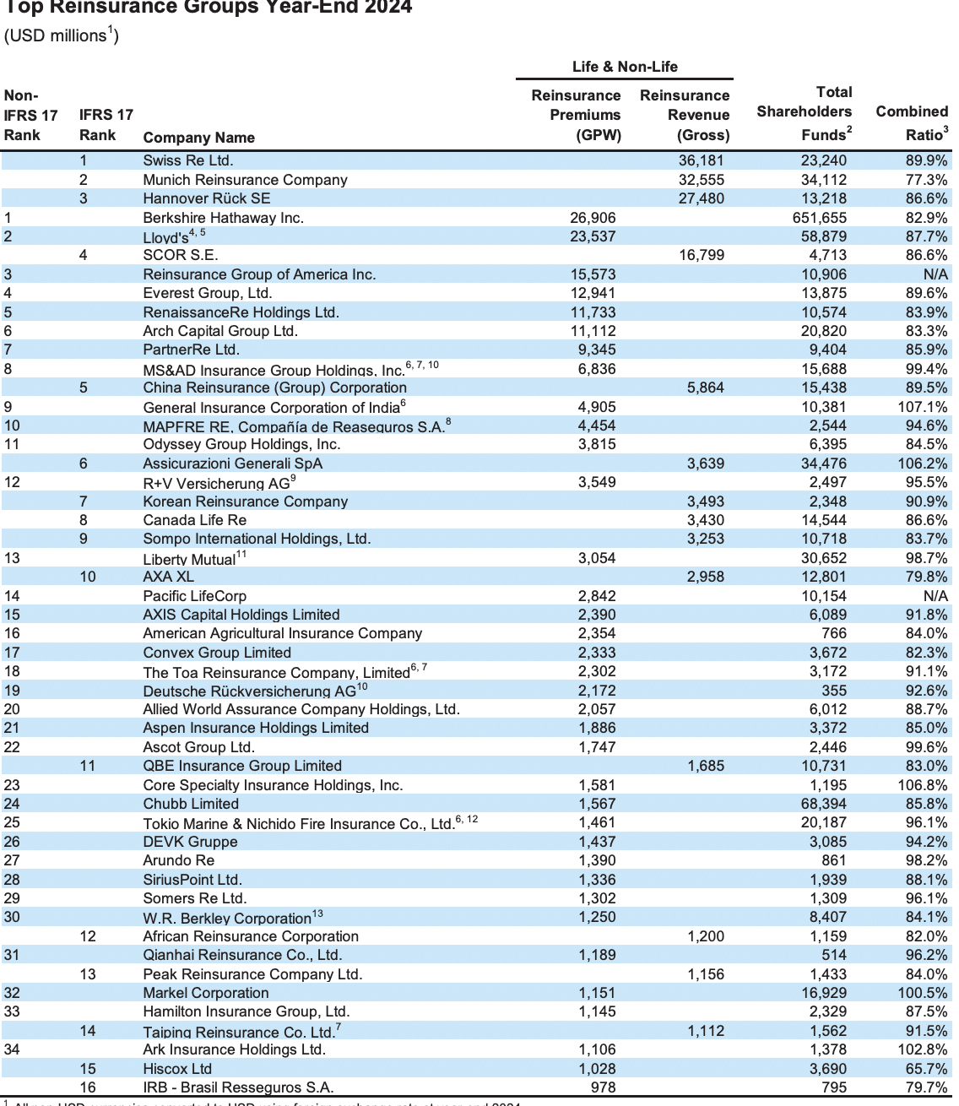Viewport: 959px width, 1106px height.
Task: Click Allied World Assurance Company Holdings
Action: click(301, 709)
